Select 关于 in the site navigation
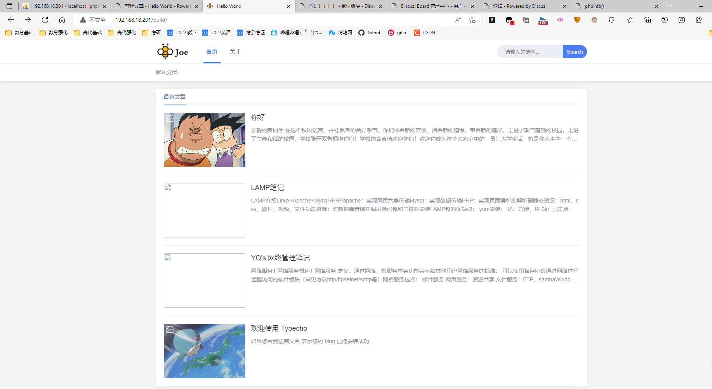The width and height of the screenshot is (712, 389). pos(235,51)
